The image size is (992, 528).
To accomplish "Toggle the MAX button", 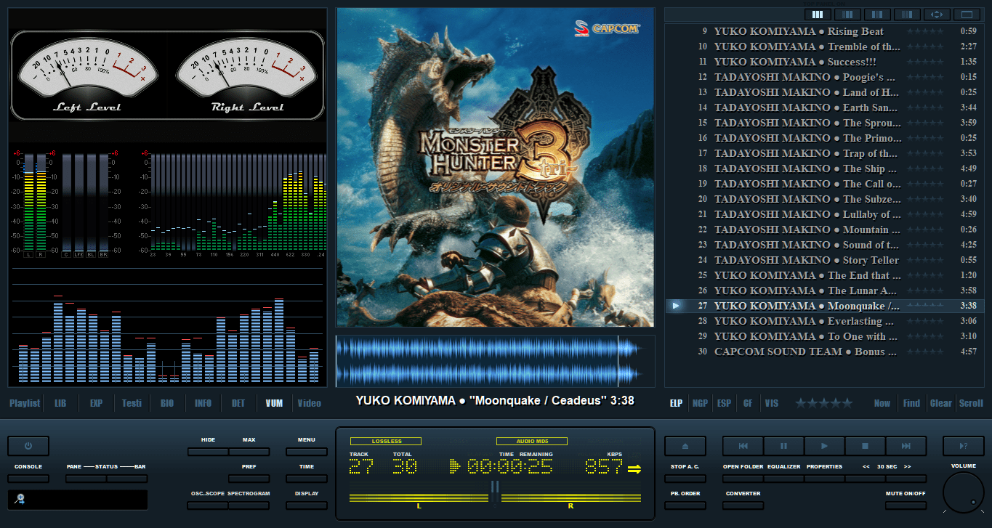I will [249, 452].
